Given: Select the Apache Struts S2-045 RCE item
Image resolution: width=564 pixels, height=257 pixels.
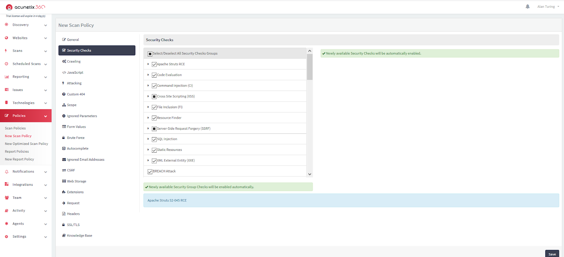Looking at the screenshot, I should [167, 200].
